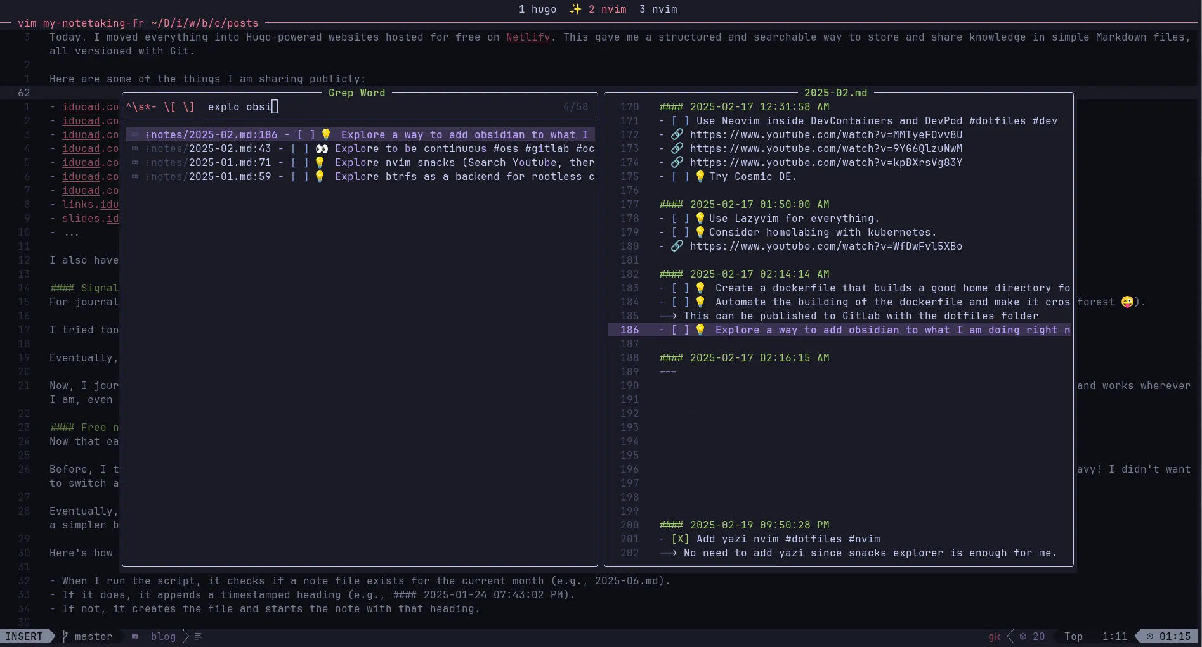This screenshot has height=647, width=1202.
Task: Click the winking emoji after 'forest'
Action: tap(1127, 302)
